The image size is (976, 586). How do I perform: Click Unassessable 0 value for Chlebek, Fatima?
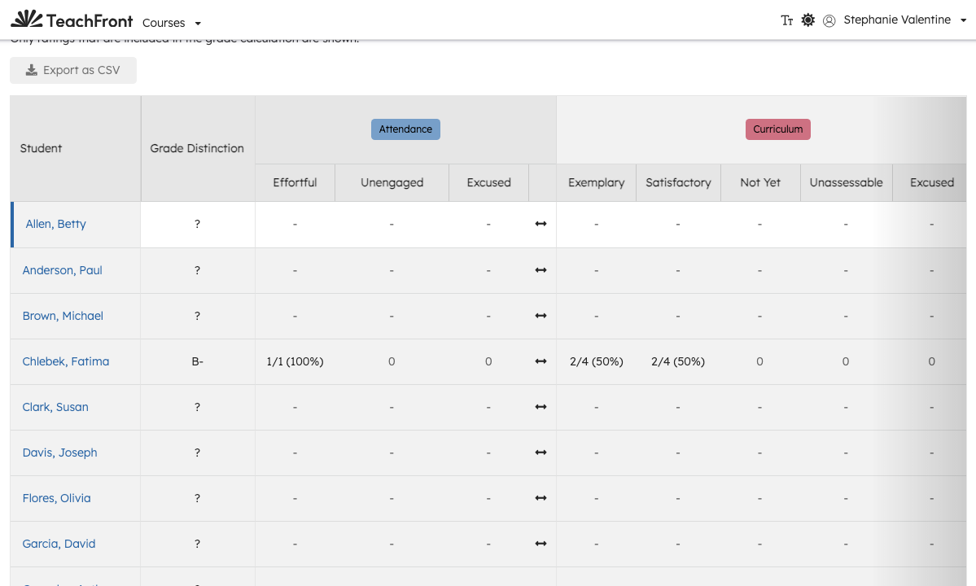(845, 361)
